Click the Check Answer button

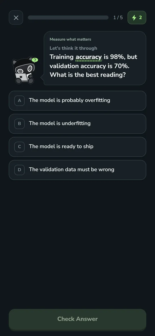pos(77,319)
